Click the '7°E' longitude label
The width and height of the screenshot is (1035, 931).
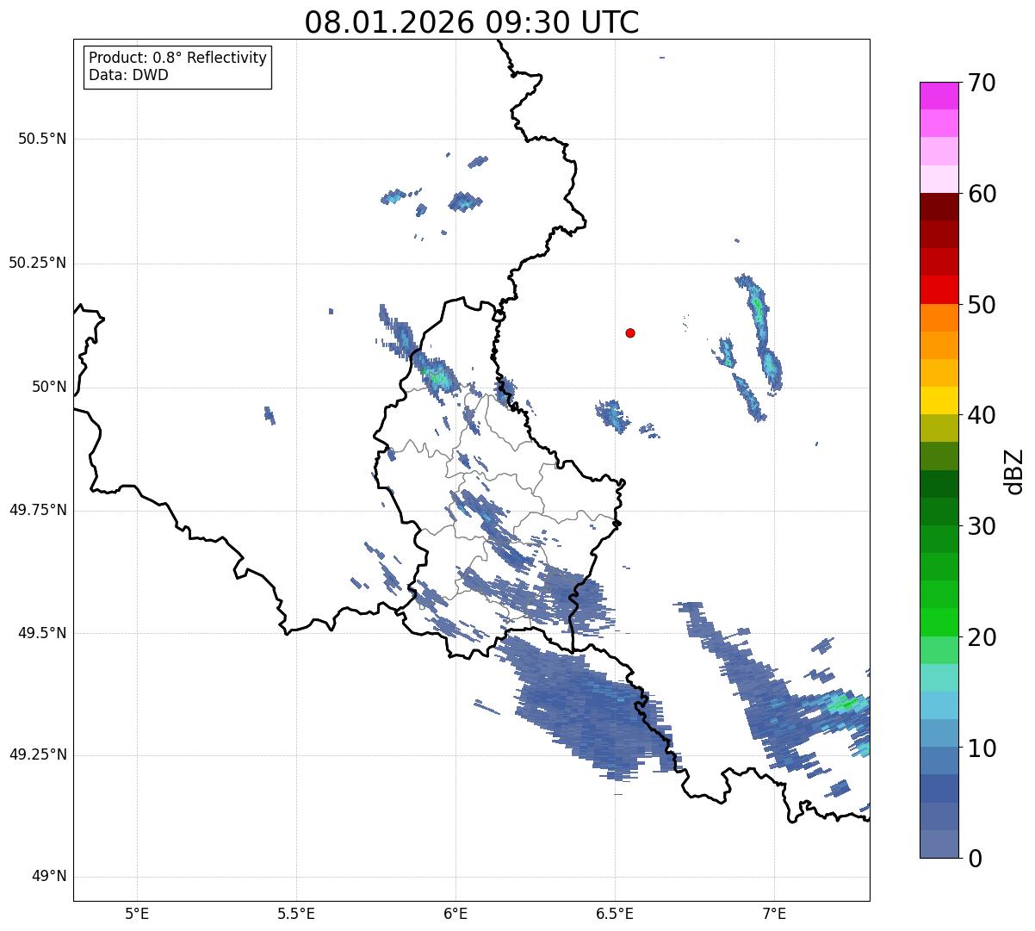[774, 913]
